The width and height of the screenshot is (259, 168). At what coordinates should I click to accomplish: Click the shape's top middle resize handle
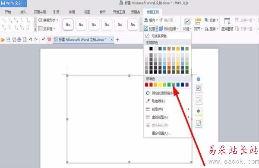(x=129, y=76)
